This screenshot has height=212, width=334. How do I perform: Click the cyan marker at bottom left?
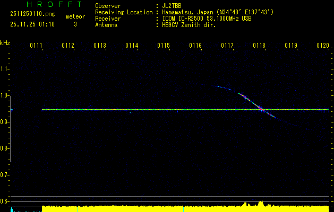(12, 210)
